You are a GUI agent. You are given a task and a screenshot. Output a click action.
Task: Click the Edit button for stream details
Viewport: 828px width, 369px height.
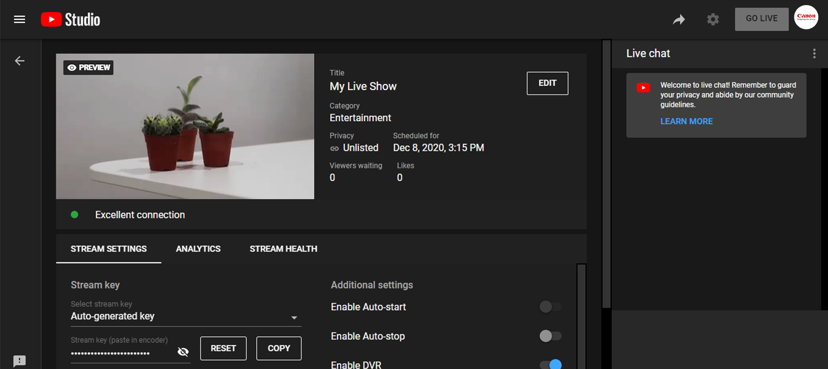click(x=547, y=83)
